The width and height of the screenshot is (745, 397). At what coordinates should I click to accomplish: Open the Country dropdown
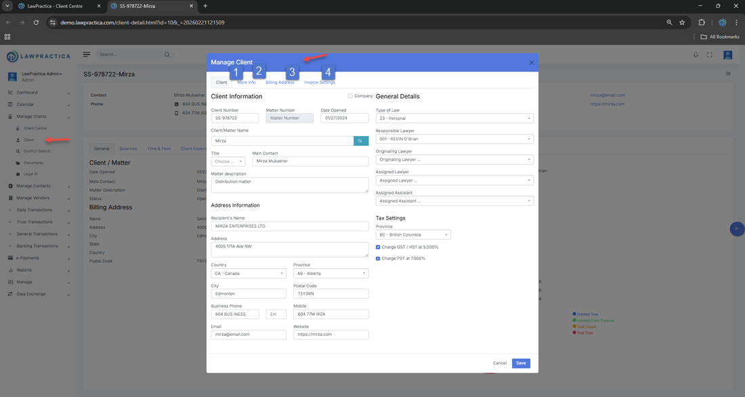click(x=248, y=274)
